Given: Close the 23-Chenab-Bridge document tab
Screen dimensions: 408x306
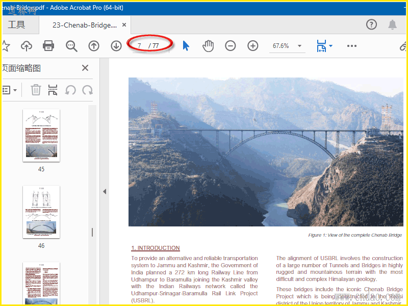Looking at the screenshot, I should [x=124, y=24].
